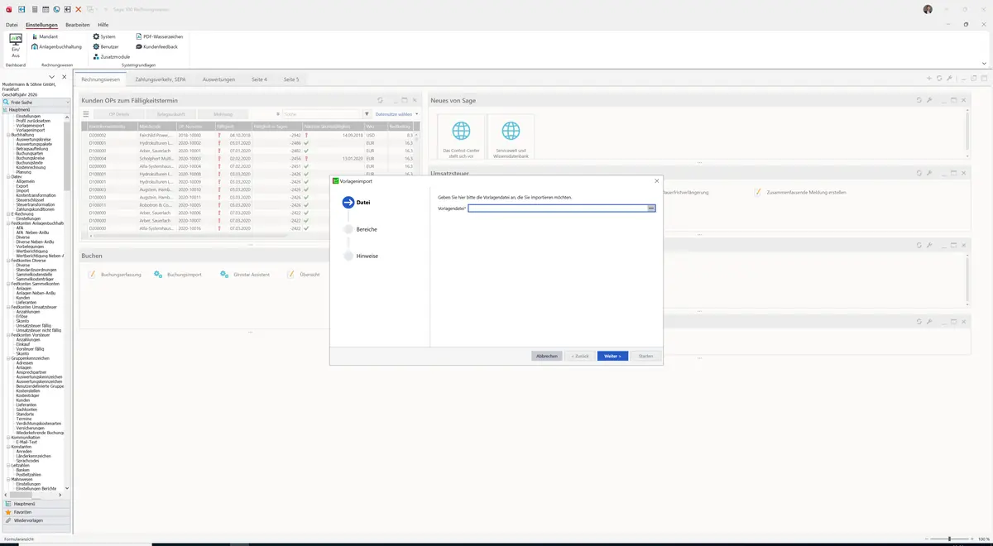Open the Hilfe menu
Viewport: 993px width, 546px height.
pyautogui.click(x=103, y=25)
